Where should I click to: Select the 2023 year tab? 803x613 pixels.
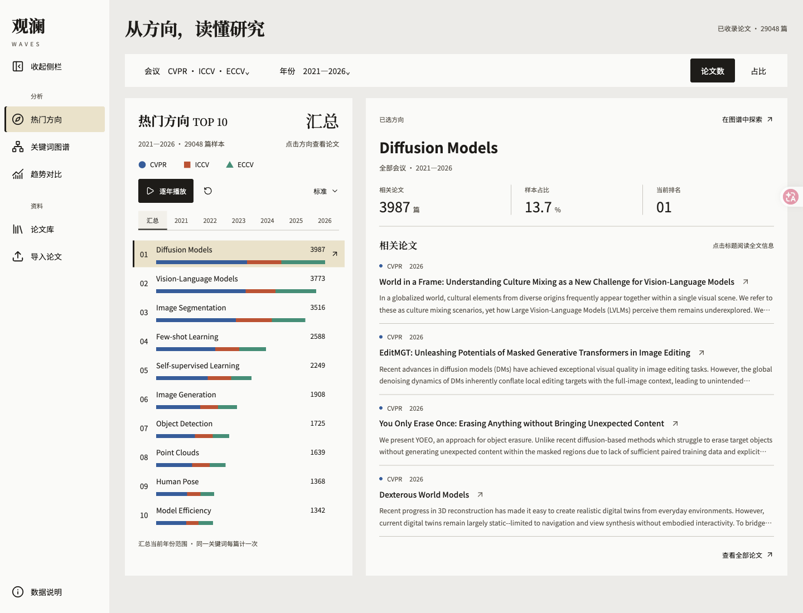click(239, 221)
